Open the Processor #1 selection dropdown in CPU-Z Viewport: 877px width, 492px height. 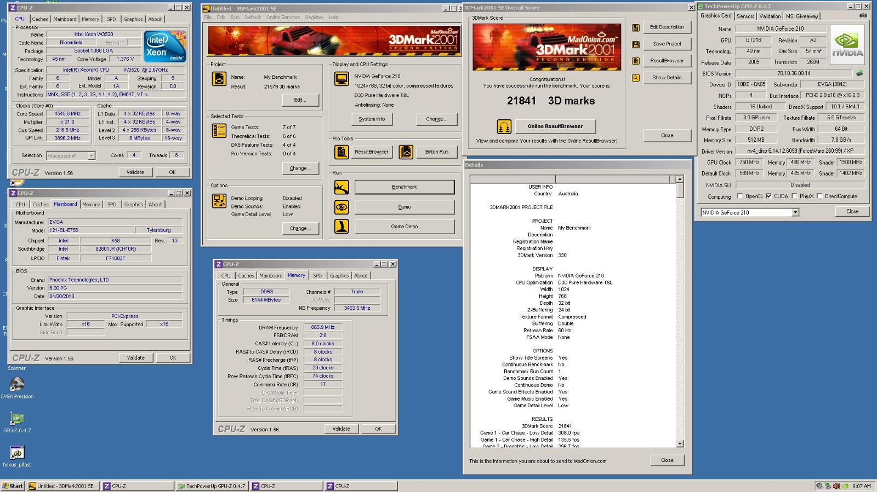coord(91,155)
